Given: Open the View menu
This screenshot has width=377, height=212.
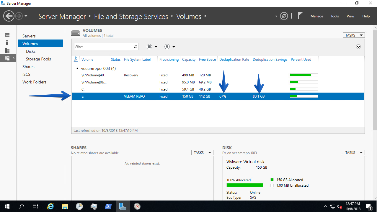Looking at the screenshot, I should click(x=350, y=16).
